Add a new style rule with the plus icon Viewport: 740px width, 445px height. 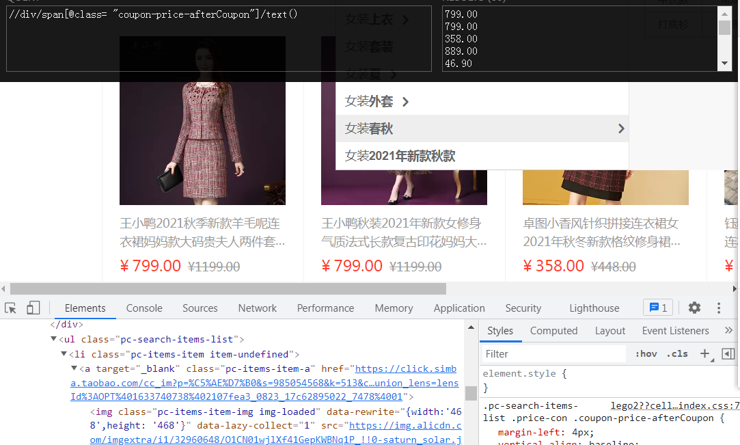click(704, 353)
